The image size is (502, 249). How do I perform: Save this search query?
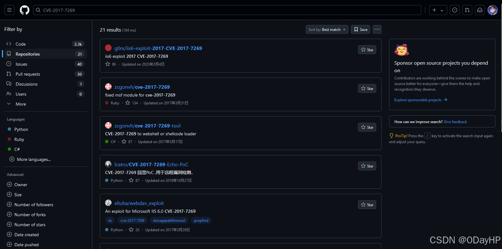tap(361, 29)
